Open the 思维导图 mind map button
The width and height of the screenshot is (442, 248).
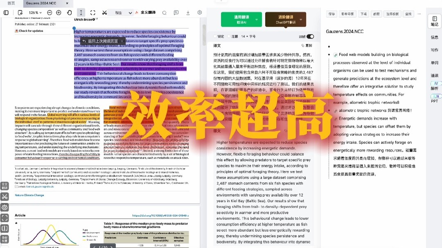pyautogui.click(x=348, y=13)
